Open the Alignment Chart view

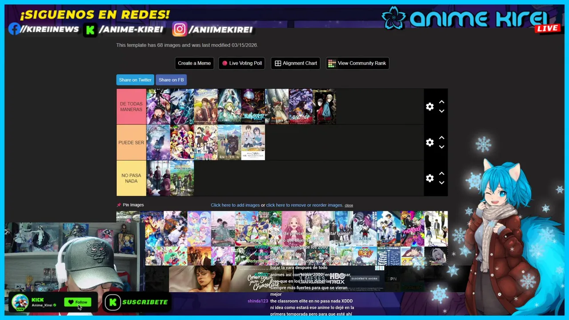coord(296,63)
